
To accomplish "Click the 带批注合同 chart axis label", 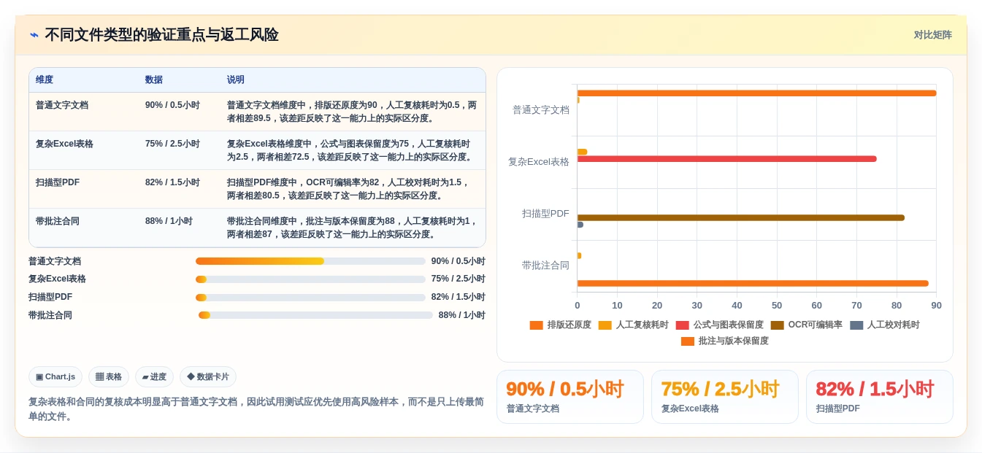I will pyautogui.click(x=545, y=266).
